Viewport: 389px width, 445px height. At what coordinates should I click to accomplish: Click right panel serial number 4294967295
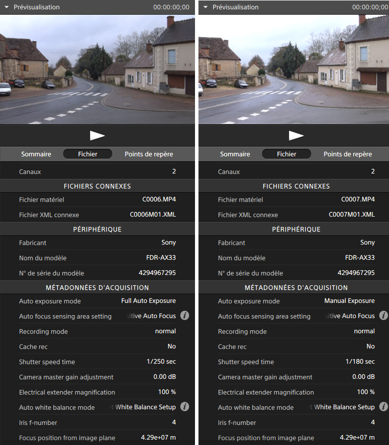(x=356, y=272)
